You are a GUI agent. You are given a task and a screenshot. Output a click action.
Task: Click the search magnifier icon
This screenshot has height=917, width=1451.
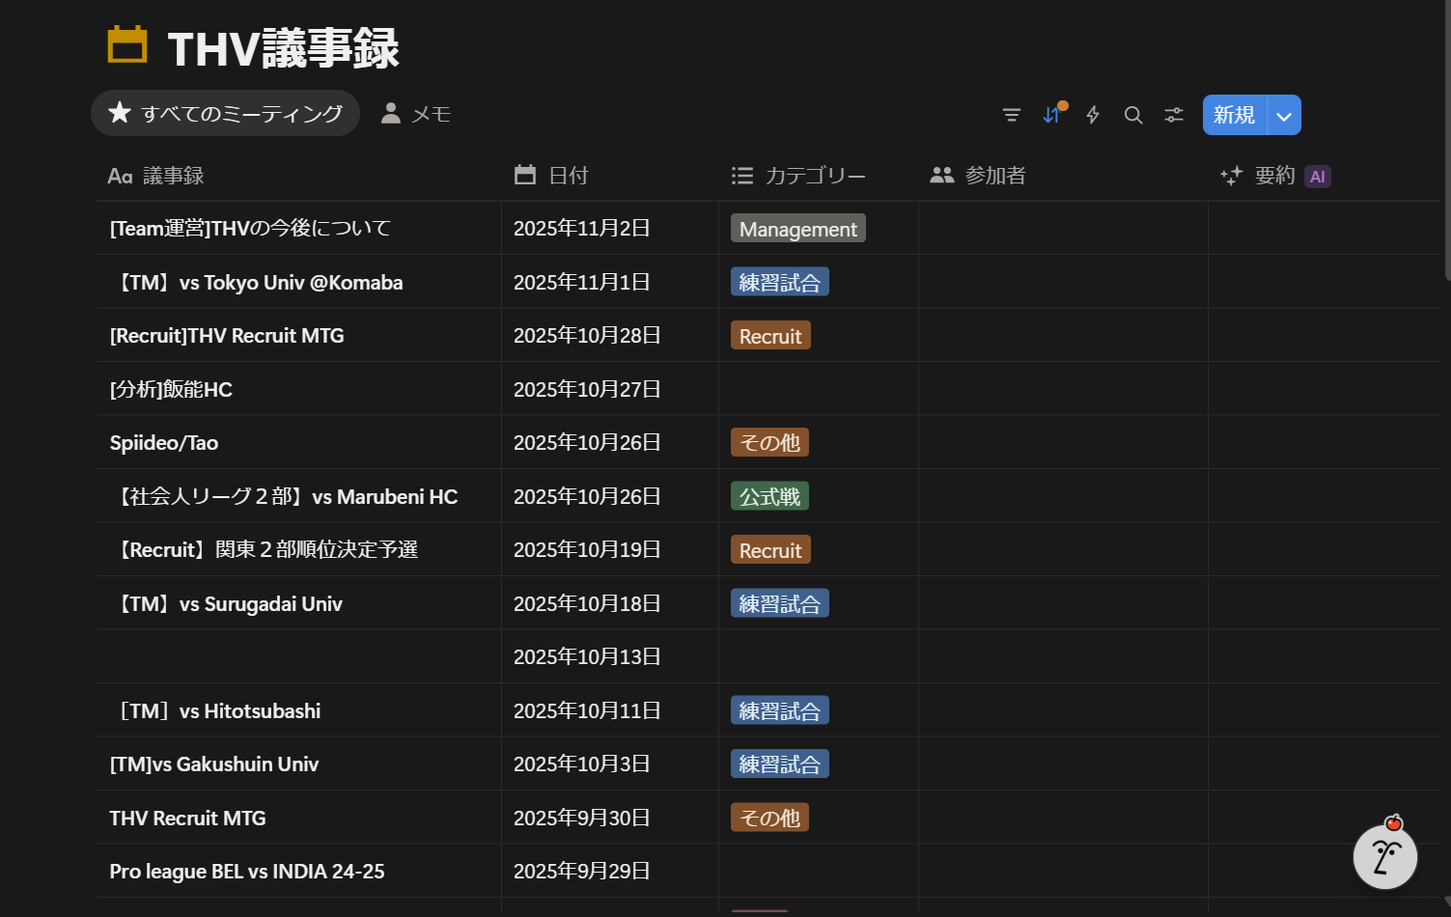1132,115
